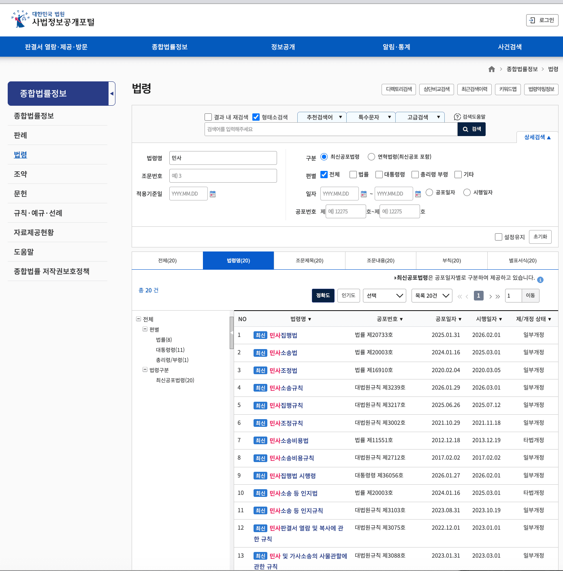
Task: Collapse the 편별 tree node
Action: (145, 329)
